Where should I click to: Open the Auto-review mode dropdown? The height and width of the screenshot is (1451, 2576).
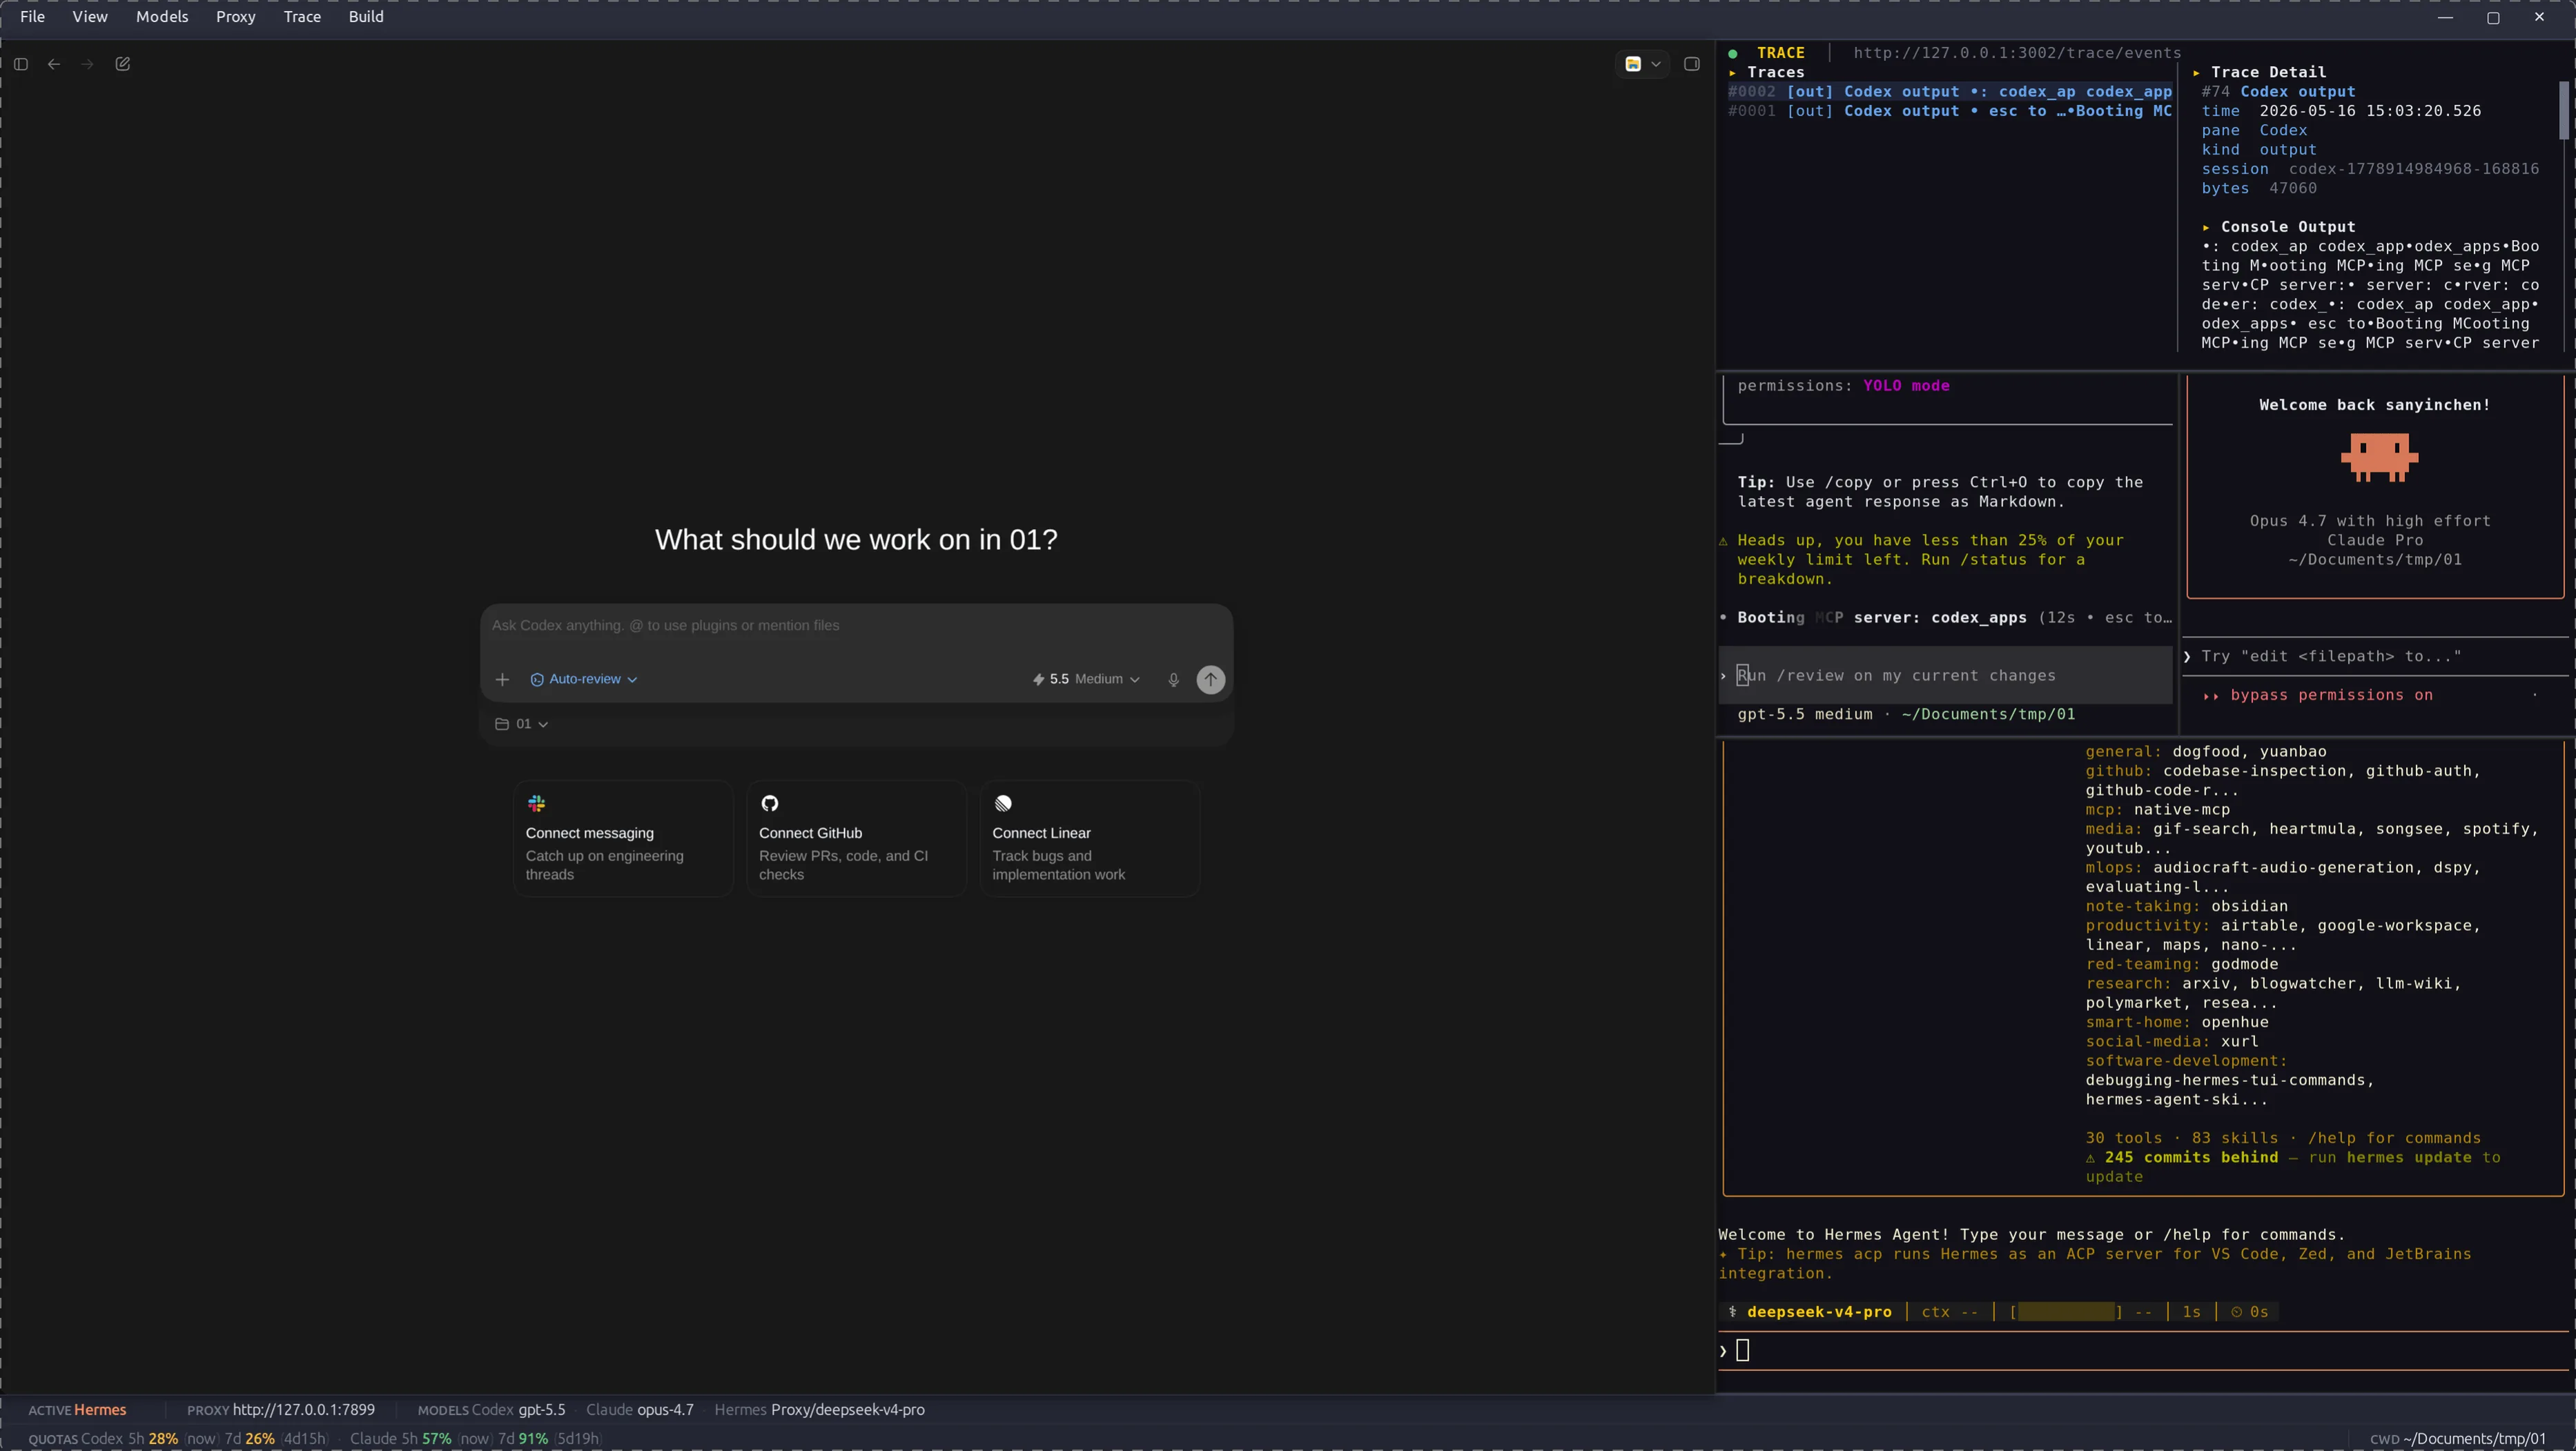point(584,680)
